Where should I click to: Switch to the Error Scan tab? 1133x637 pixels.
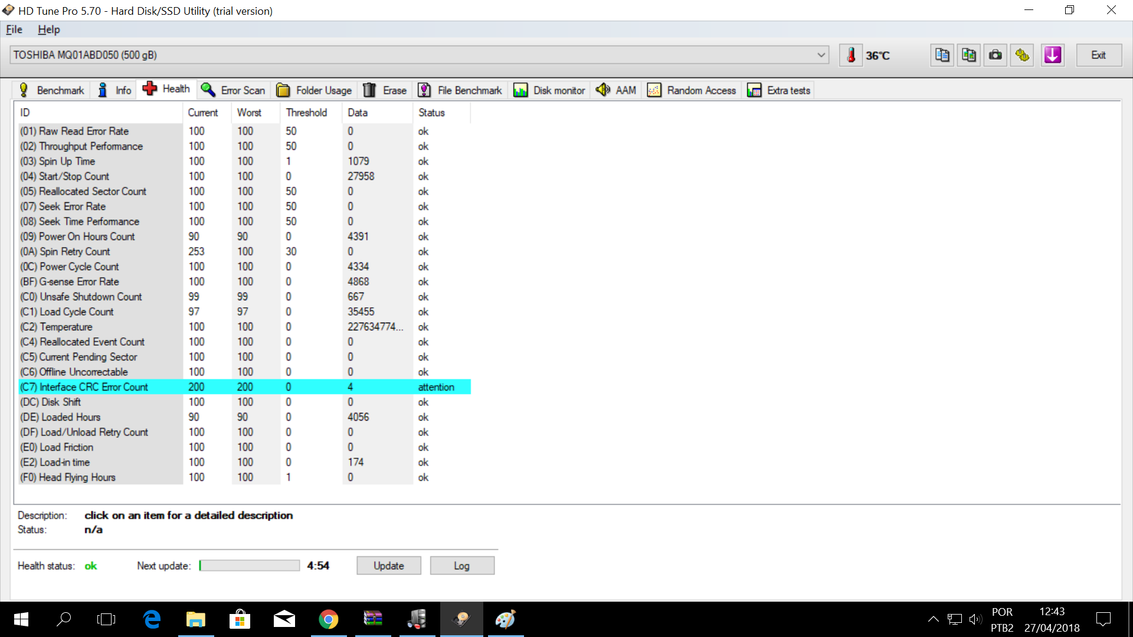(233, 90)
